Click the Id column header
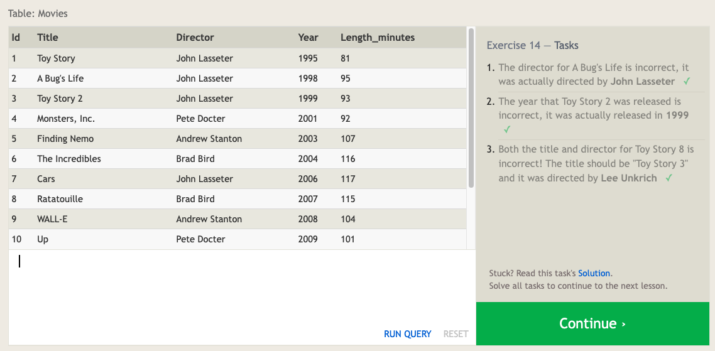 [x=16, y=38]
